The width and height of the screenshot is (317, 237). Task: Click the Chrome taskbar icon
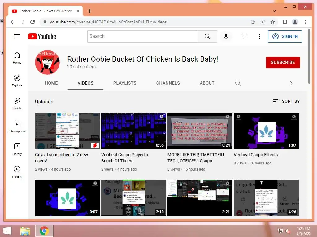click(44, 231)
